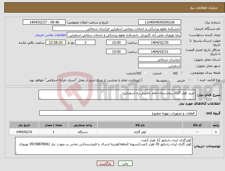Click the چاپ print button
This screenshot has height=171, width=225.
(125, 163)
